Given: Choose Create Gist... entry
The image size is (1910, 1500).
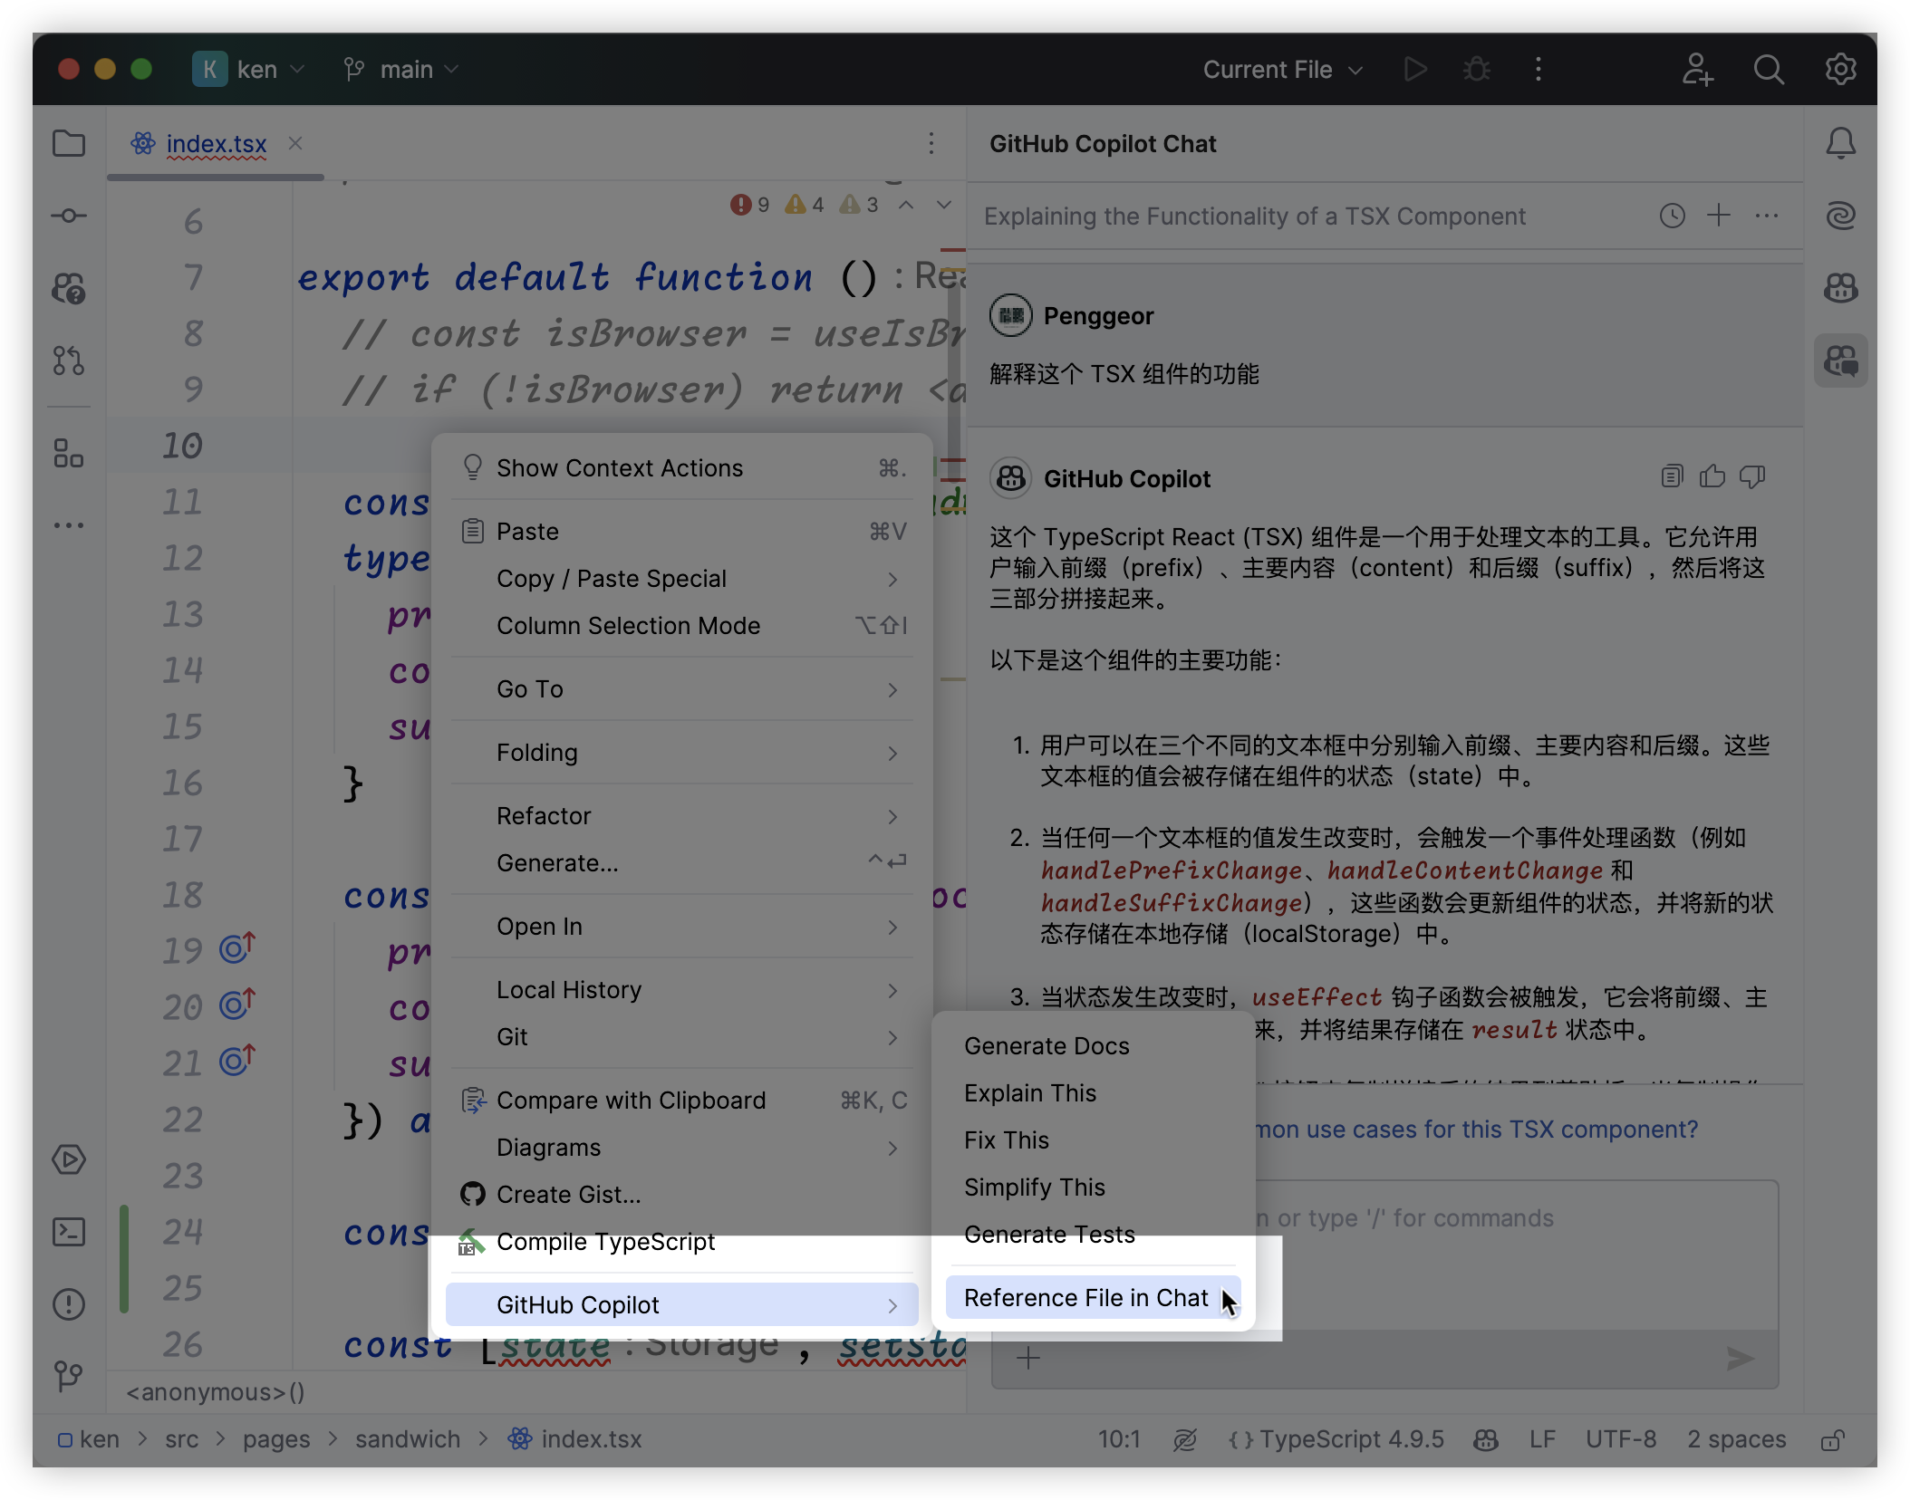Looking at the screenshot, I should coord(683,1195).
